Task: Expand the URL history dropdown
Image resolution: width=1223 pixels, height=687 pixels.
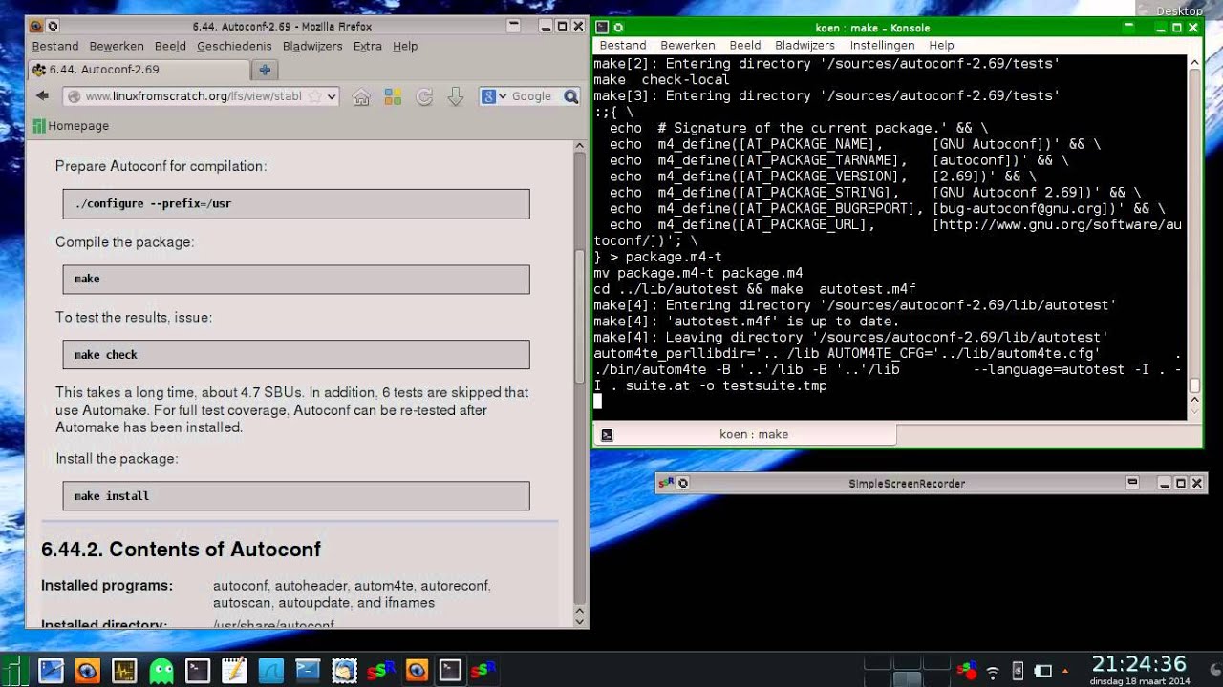Action: tap(332, 96)
